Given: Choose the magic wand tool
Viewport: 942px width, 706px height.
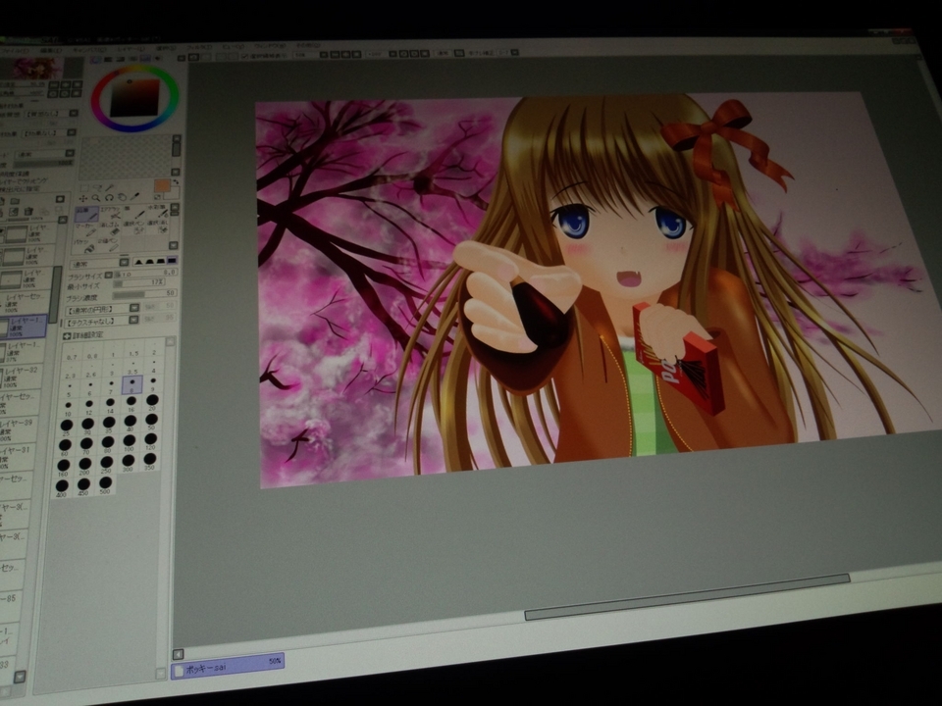Looking at the screenshot, I should pyautogui.click(x=108, y=187).
